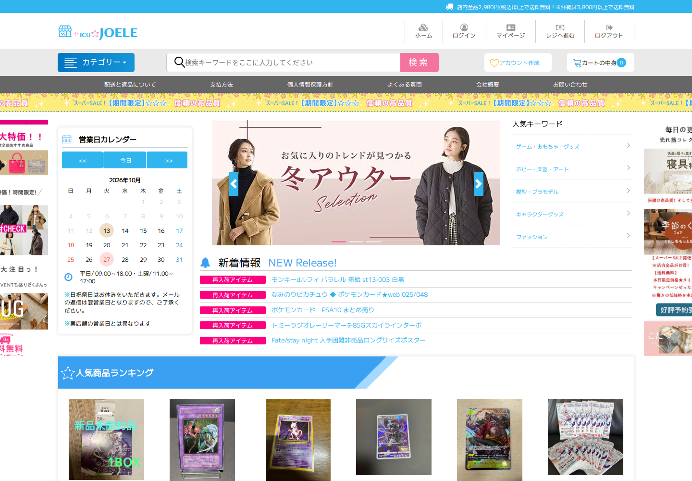Open お問い合わせ nav item

pyautogui.click(x=570, y=84)
